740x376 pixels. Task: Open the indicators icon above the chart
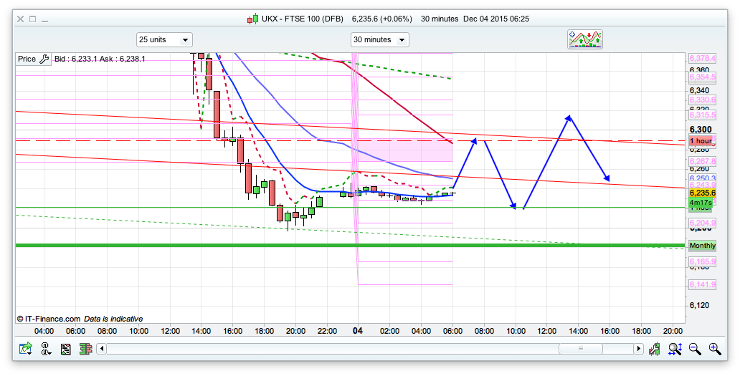coord(584,39)
